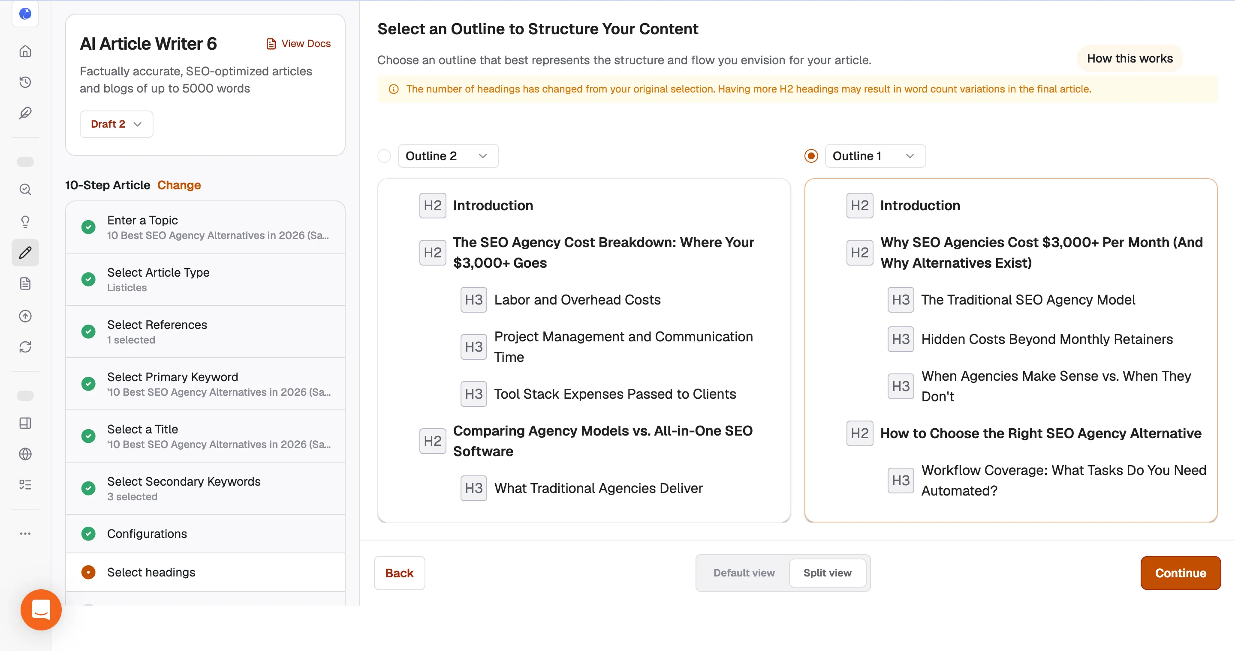
Task: Click the Select headings active step dot
Action: 88,572
